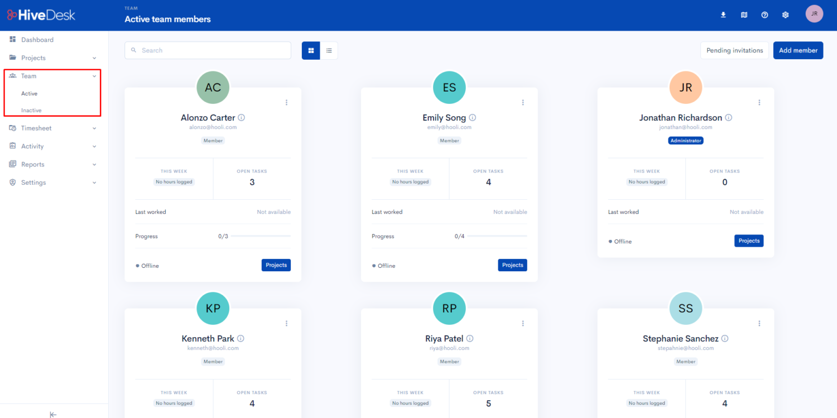Click the map/guide icon in the top bar
The image size is (837, 418).
744,15
